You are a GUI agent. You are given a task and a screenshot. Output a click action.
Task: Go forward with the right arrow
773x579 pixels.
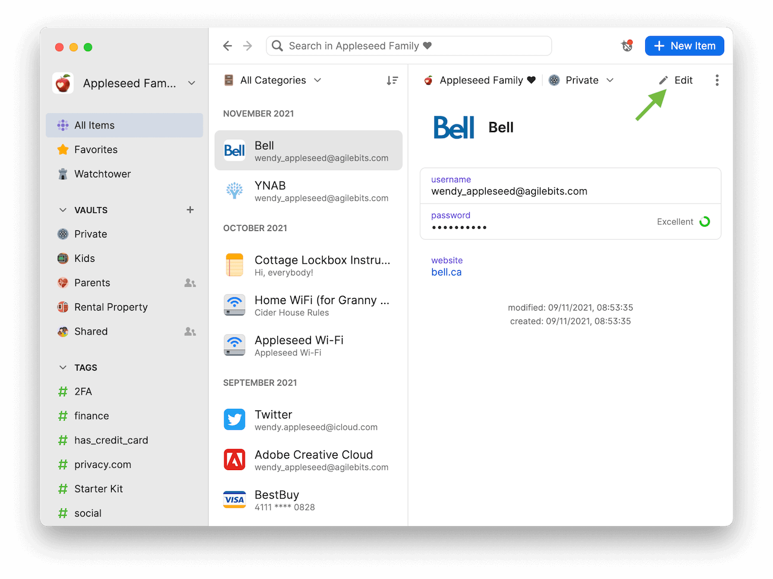point(248,46)
